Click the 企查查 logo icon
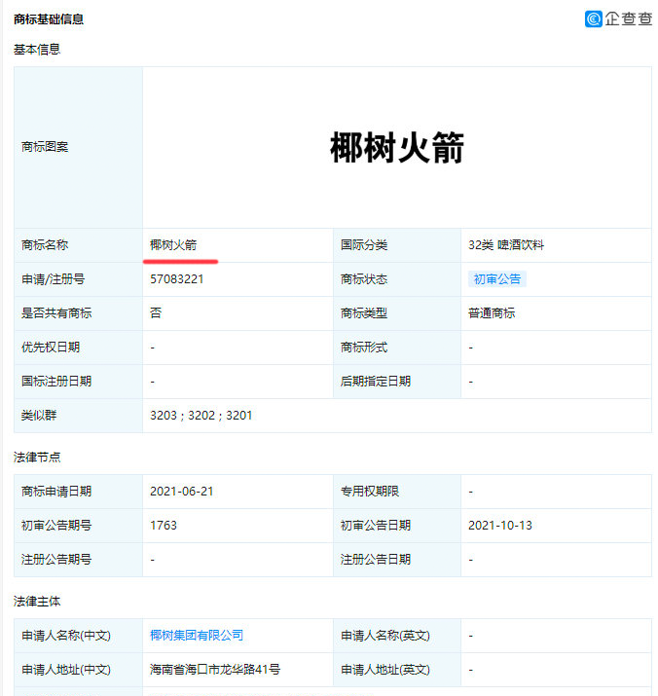The image size is (658, 696). tap(594, 19)
